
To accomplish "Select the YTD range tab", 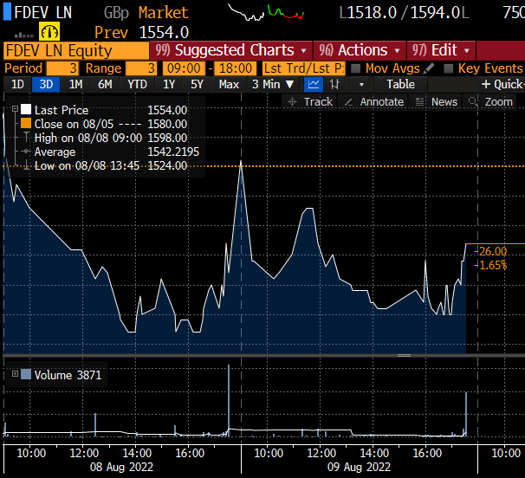I will click(x=137, y=84).
